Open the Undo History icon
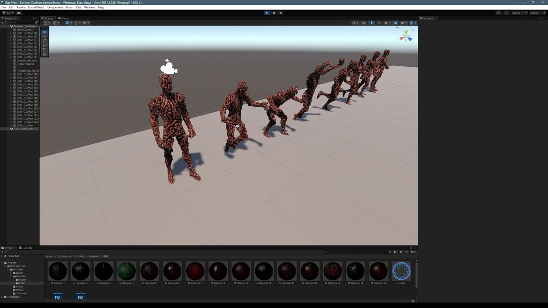 pyautogui.click(x=499, y=13)
